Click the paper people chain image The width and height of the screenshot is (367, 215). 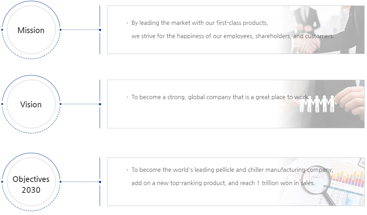click(321, 104)
